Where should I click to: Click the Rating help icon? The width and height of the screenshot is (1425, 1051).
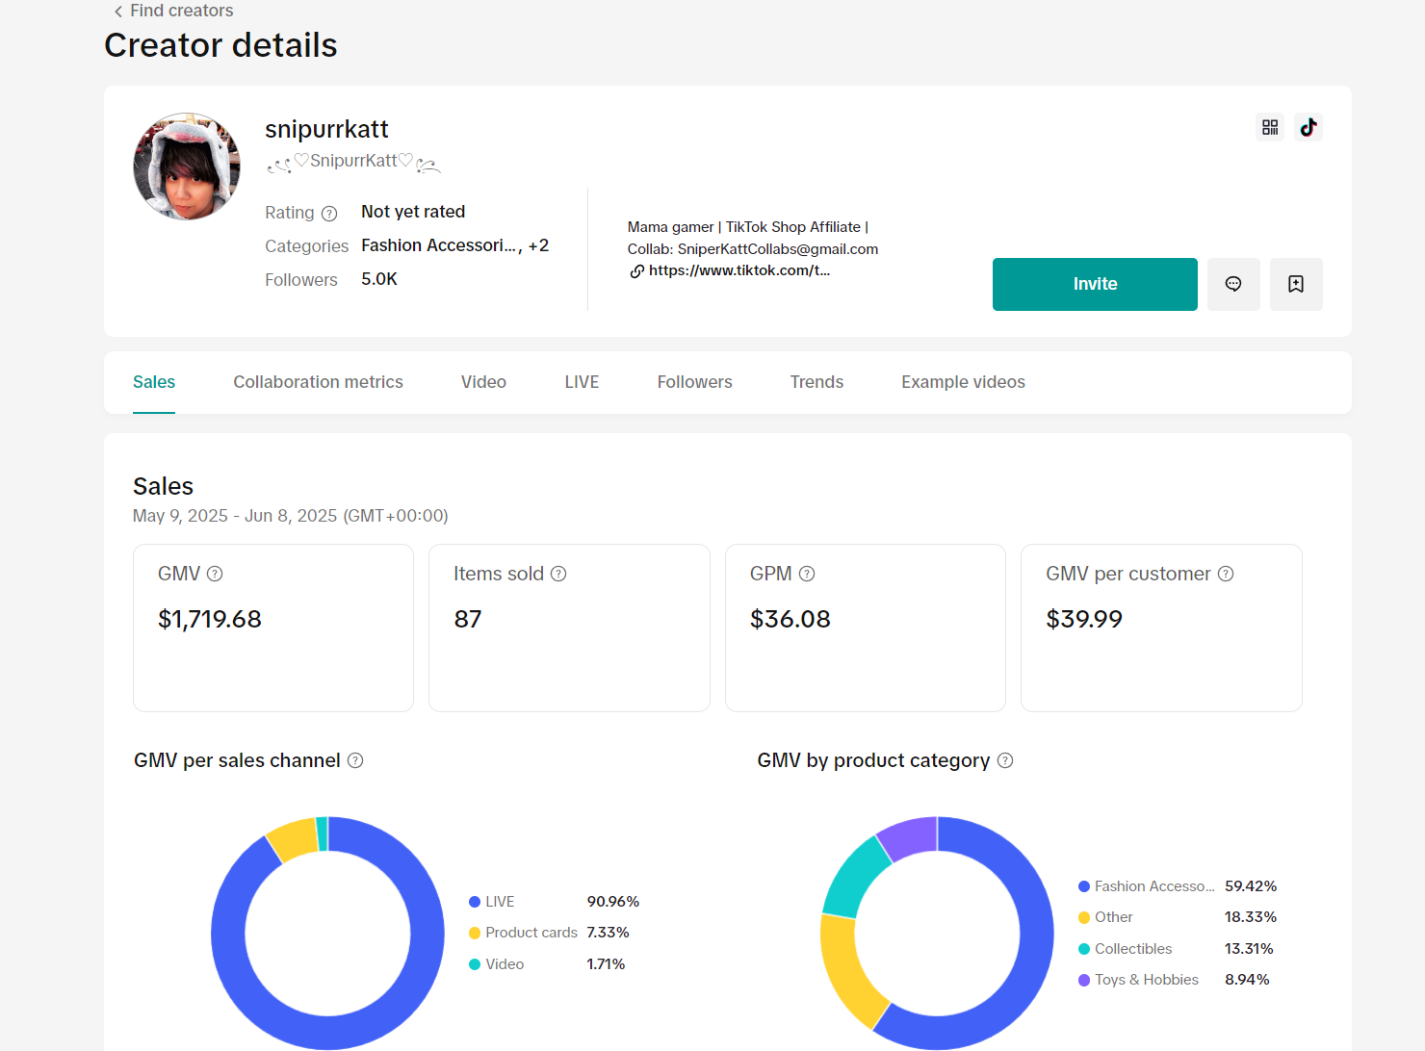tap(329, 214)
